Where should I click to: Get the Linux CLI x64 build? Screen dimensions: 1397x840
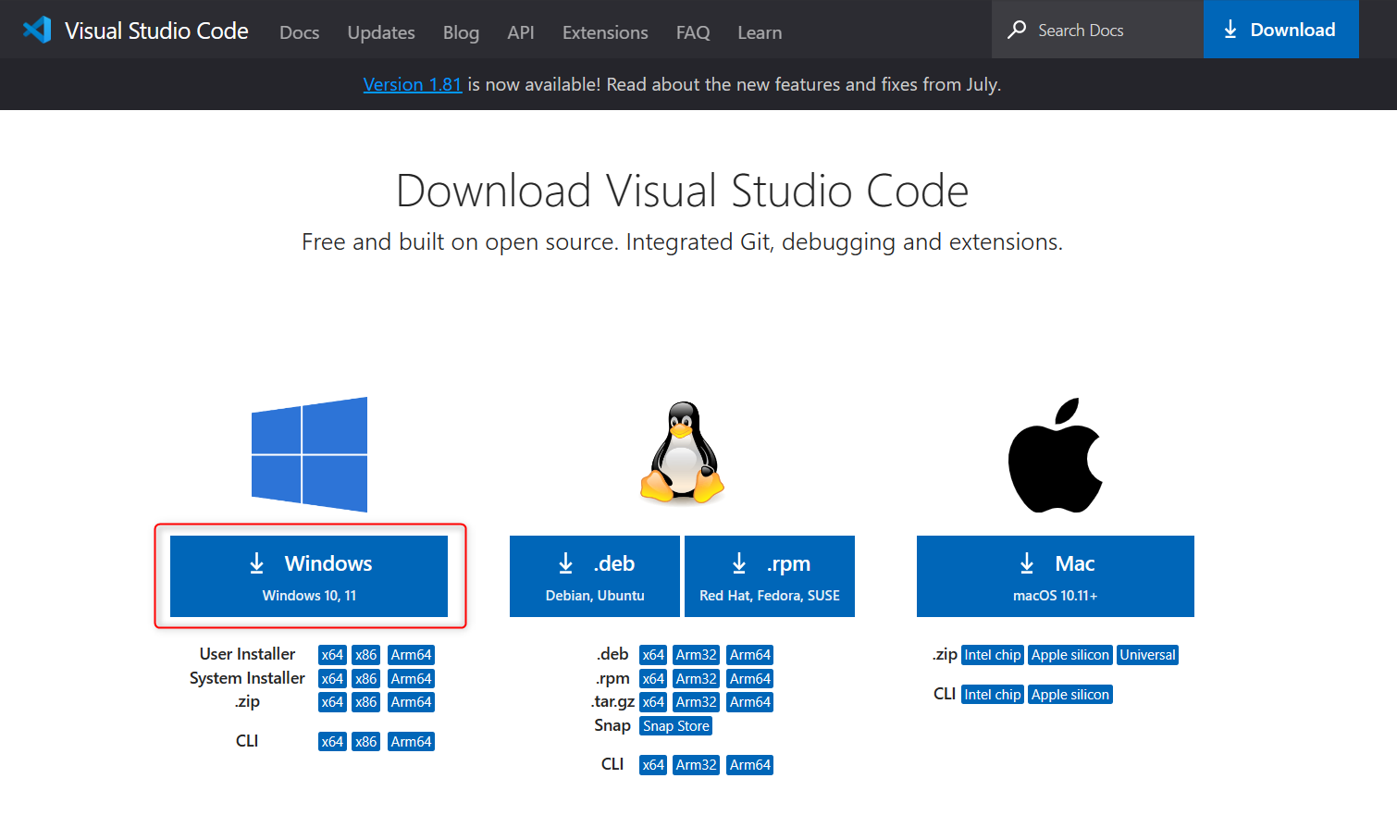coord(653,765)
